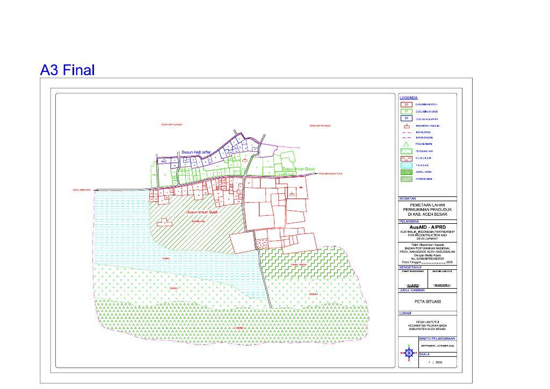Click the Batas Desa dashed line symbol

[407, 133]
